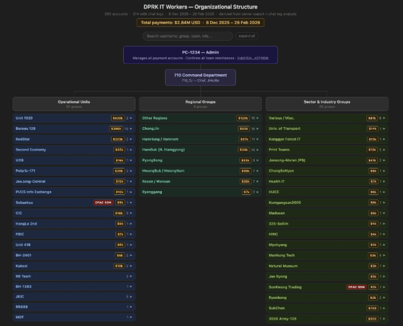Click the OFAC SDN badge on Sobaeksu
This screenshot has height=326, width=403.
[x=102, y=202]
